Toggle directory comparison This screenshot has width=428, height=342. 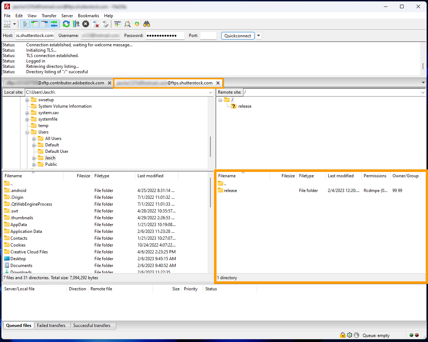point(127,24)
